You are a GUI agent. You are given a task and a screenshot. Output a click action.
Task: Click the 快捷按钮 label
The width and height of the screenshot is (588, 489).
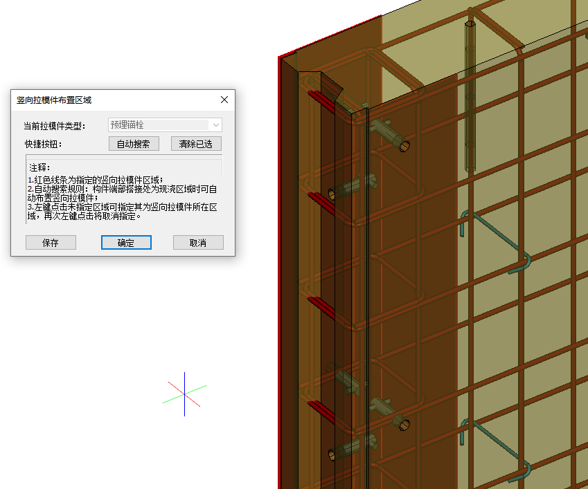coord(43,144)
